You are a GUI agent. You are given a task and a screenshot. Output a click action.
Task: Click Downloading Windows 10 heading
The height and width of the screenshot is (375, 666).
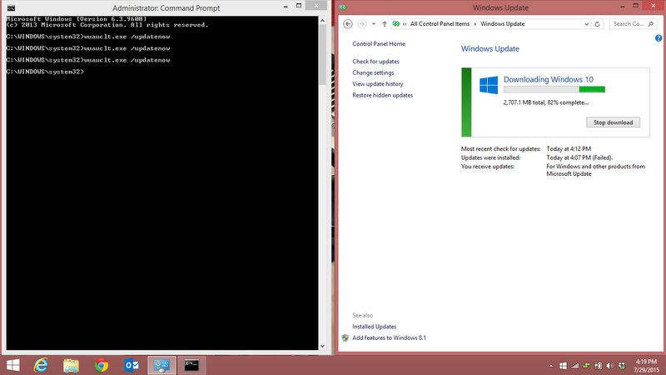[x=549, y=79]
